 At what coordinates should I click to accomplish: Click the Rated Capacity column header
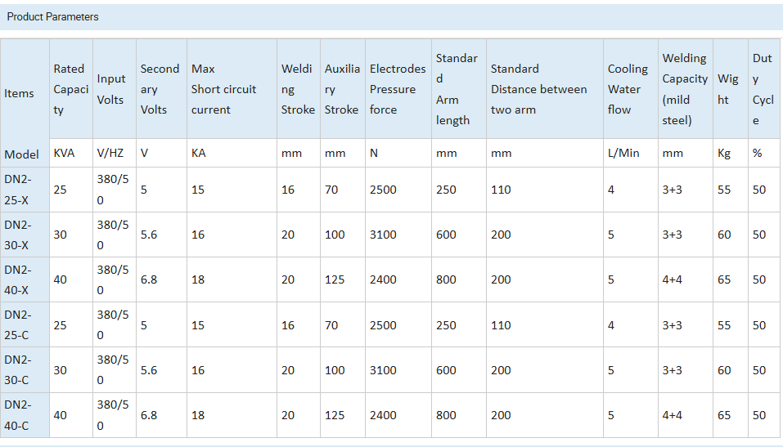tap(71, 89)
